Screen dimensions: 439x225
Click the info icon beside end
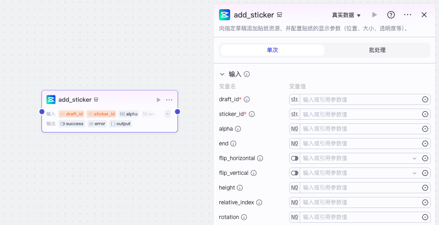pos(233,144)
